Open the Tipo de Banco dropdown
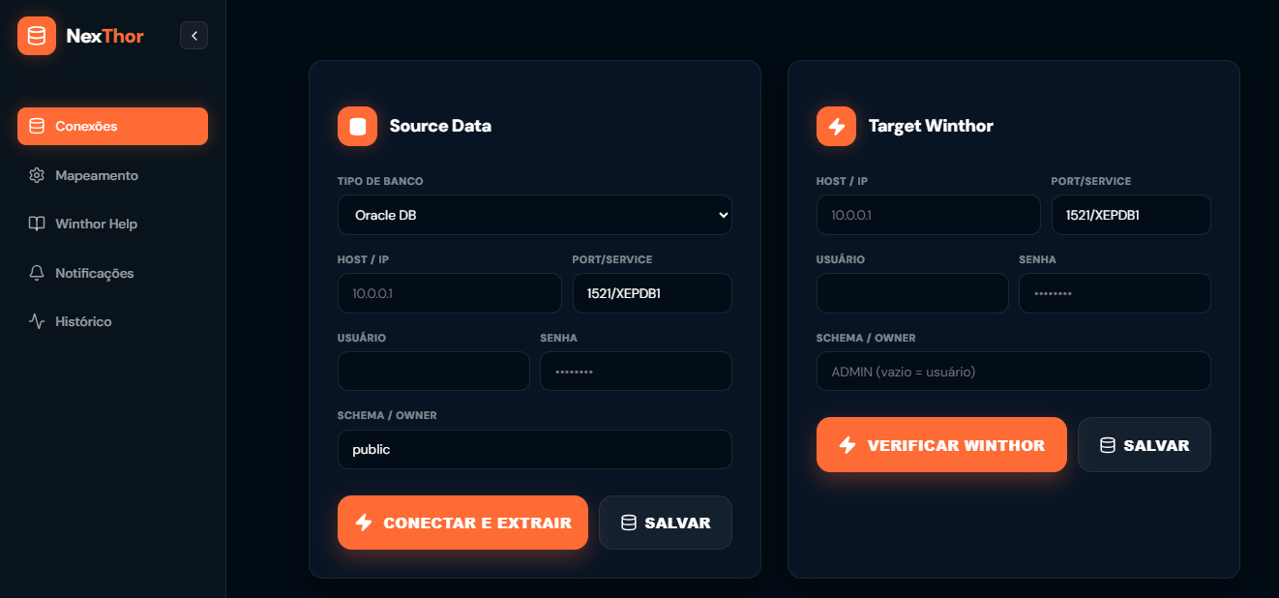1279x598 pixels. [535, 215]
